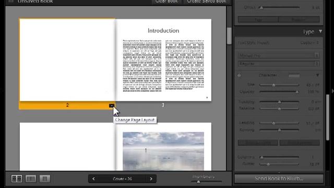Select the beach photo on the lower page
Image resolution: width=334 pixels, height=188 pixels.
point(163,151)
